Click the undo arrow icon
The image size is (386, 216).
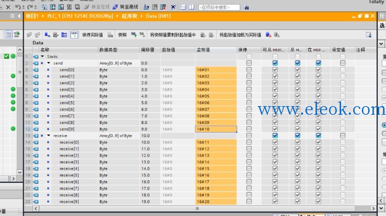coord(17,7)
